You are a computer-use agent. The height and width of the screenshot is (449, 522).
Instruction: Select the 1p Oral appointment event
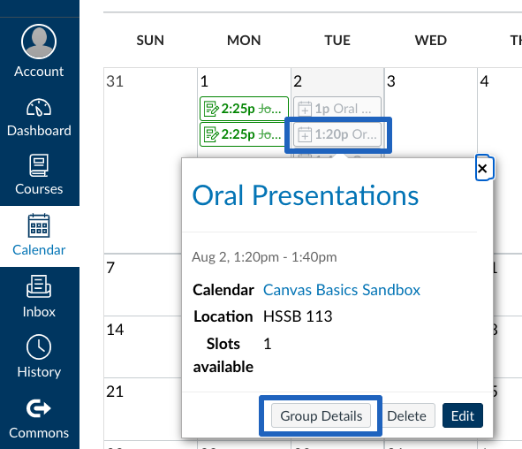pos(337,109)
